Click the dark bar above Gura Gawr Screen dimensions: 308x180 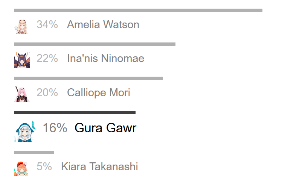click(x=75, y=113)
